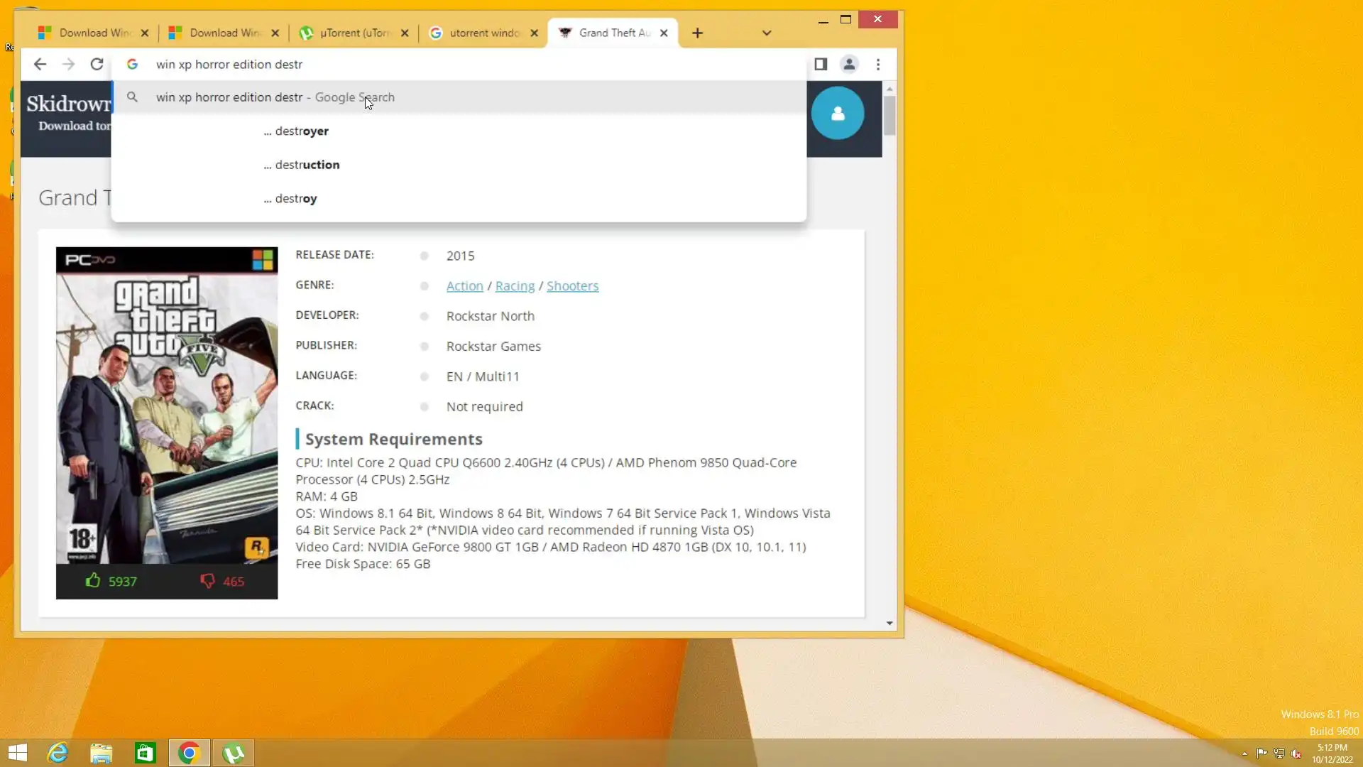Click the browser back arrow
The height and width of the screenshot is (767, 1363).
[40, 65]
